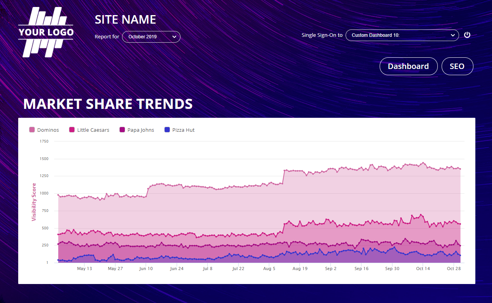The image size is (492, 303).
Task: Click the 1000 y-axis value
Action: pos(44,193)
